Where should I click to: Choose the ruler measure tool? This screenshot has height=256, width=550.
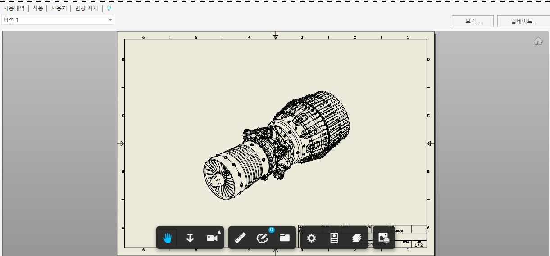pyautogui.click(x=240, y=238)
